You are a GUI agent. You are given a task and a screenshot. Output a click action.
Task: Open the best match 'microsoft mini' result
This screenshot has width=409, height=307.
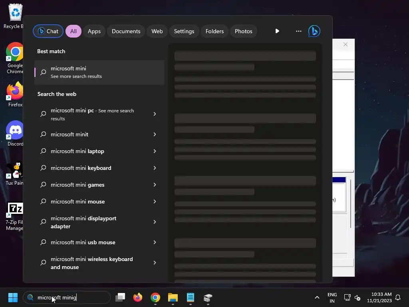click(99, 72)
